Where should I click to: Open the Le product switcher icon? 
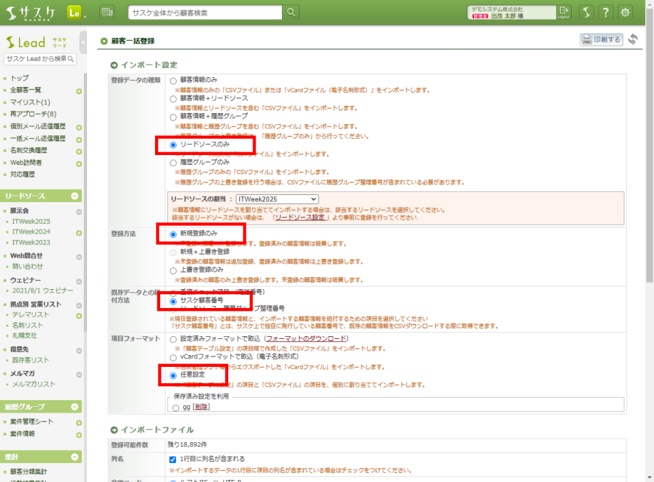click(x=75, y=13)
